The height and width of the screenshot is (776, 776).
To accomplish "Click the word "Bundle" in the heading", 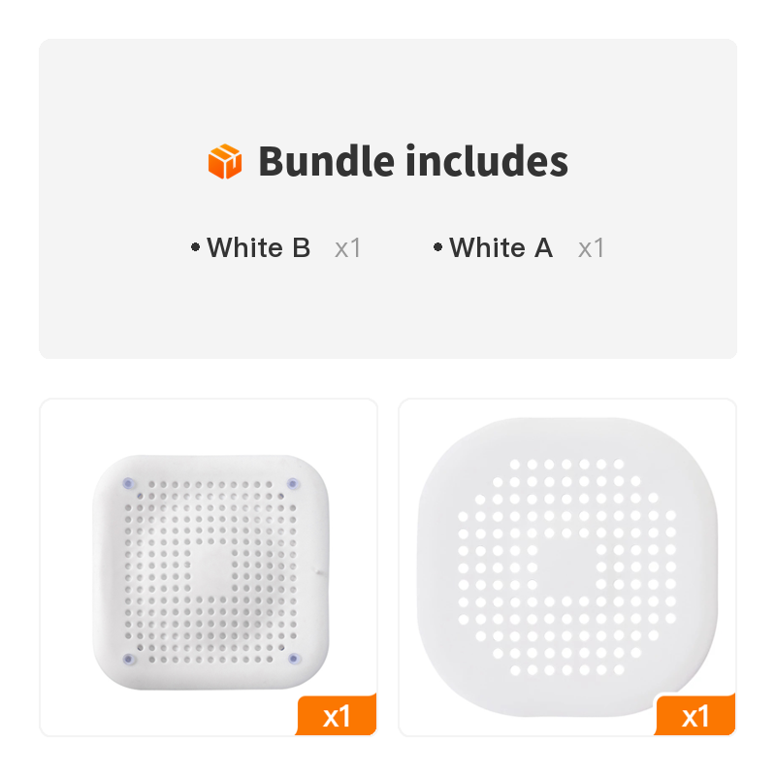I will pyautogui.click(x=325, y=161).
